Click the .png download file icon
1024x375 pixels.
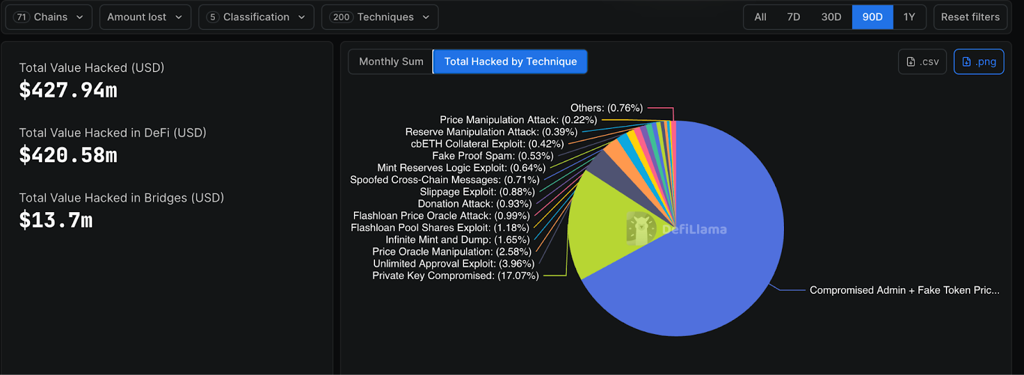coord(966,62)
